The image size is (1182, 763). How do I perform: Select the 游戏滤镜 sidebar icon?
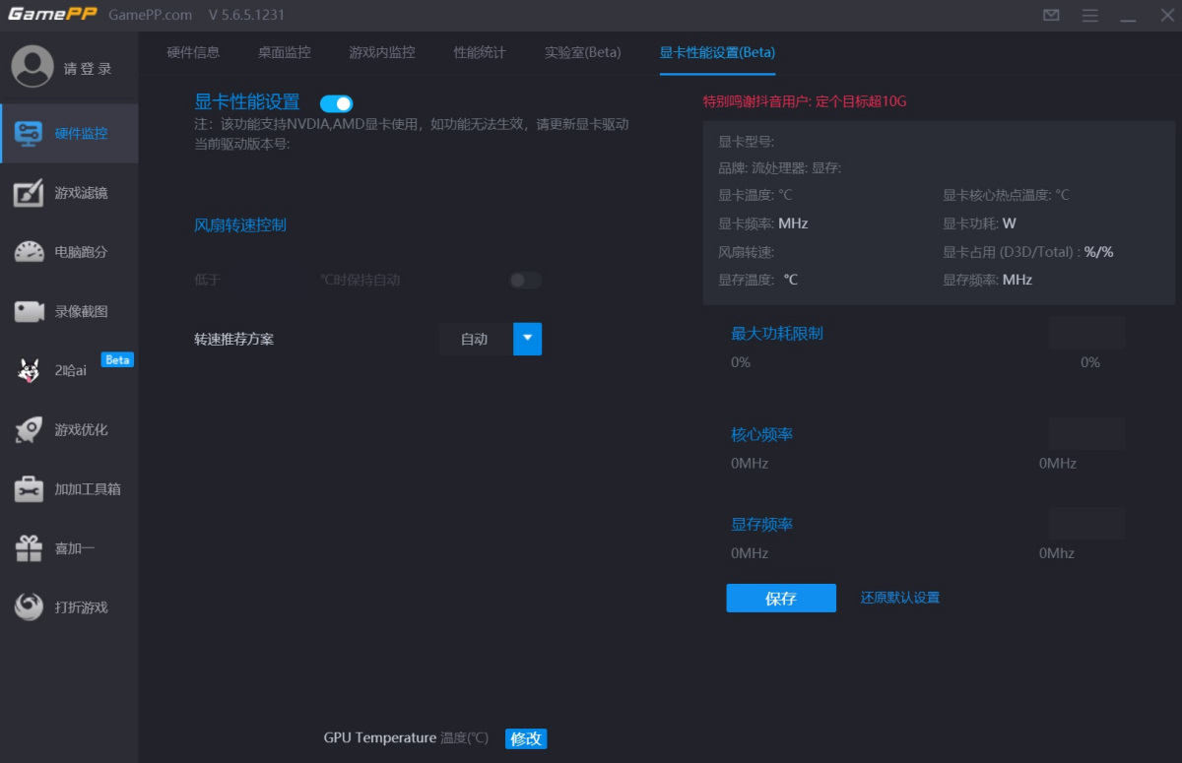coord(69,192)
